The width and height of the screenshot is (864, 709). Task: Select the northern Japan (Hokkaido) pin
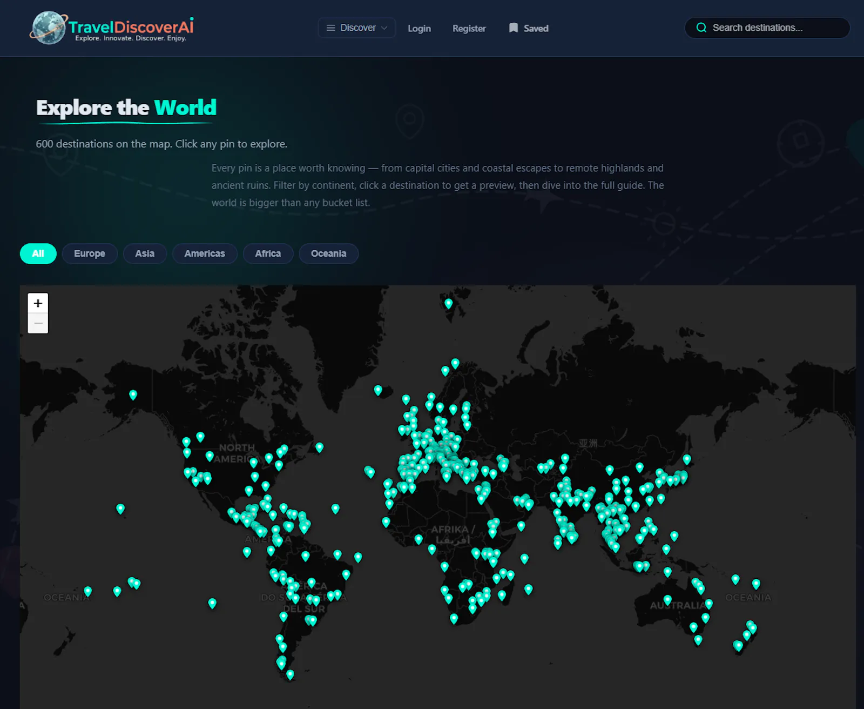pyautogui.click(x=687, y=459)
